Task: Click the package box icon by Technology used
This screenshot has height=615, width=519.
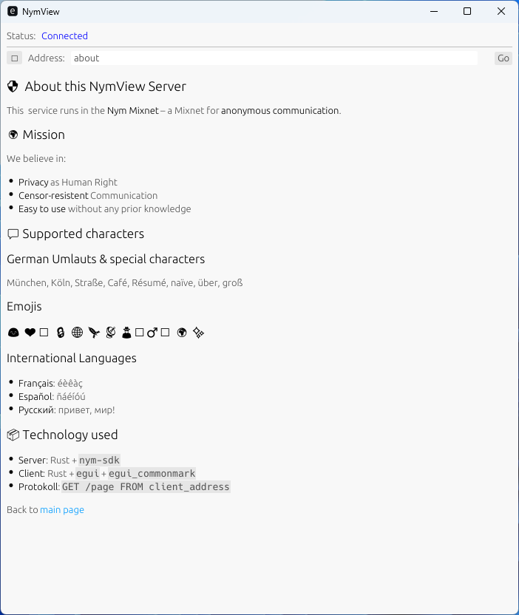Action: [13, 435]
